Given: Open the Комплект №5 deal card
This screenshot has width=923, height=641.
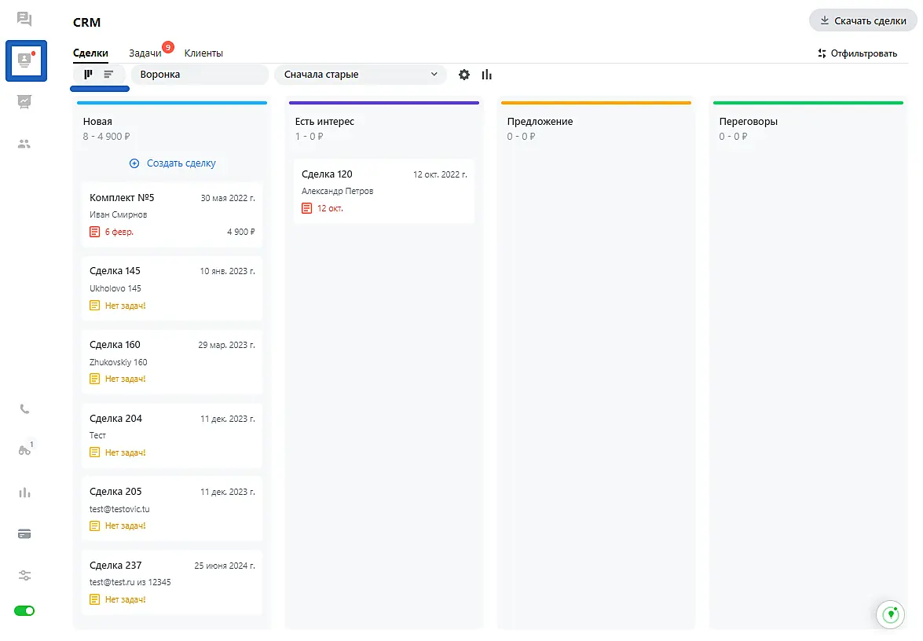Looking at the screenshot, I should tap(172, 214).
